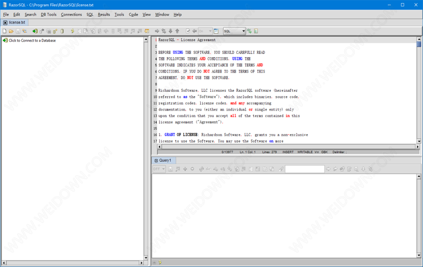Click editor horizontal scrollbar left arrow

tap(160, 147)
